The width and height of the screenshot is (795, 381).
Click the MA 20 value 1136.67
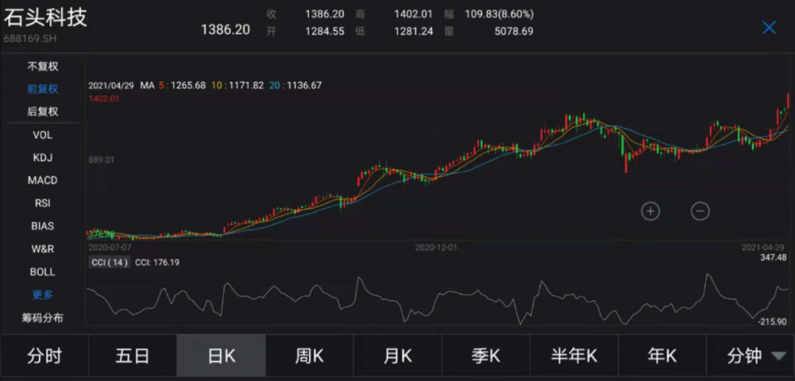click(x=304, y=85)
